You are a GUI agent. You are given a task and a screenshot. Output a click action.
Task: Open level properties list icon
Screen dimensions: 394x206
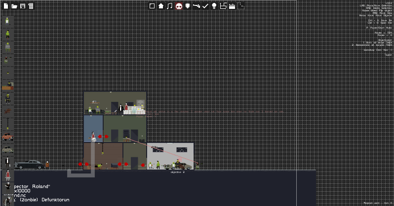click(x=31, y=6)
